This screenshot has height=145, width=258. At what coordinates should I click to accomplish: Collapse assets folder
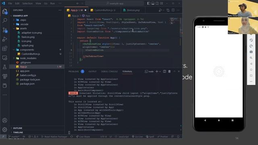(14, 29)
